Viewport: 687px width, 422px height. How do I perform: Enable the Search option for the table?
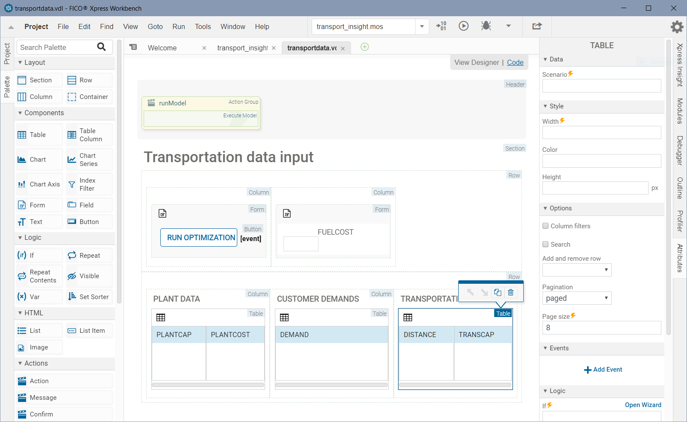coord(545,244)
